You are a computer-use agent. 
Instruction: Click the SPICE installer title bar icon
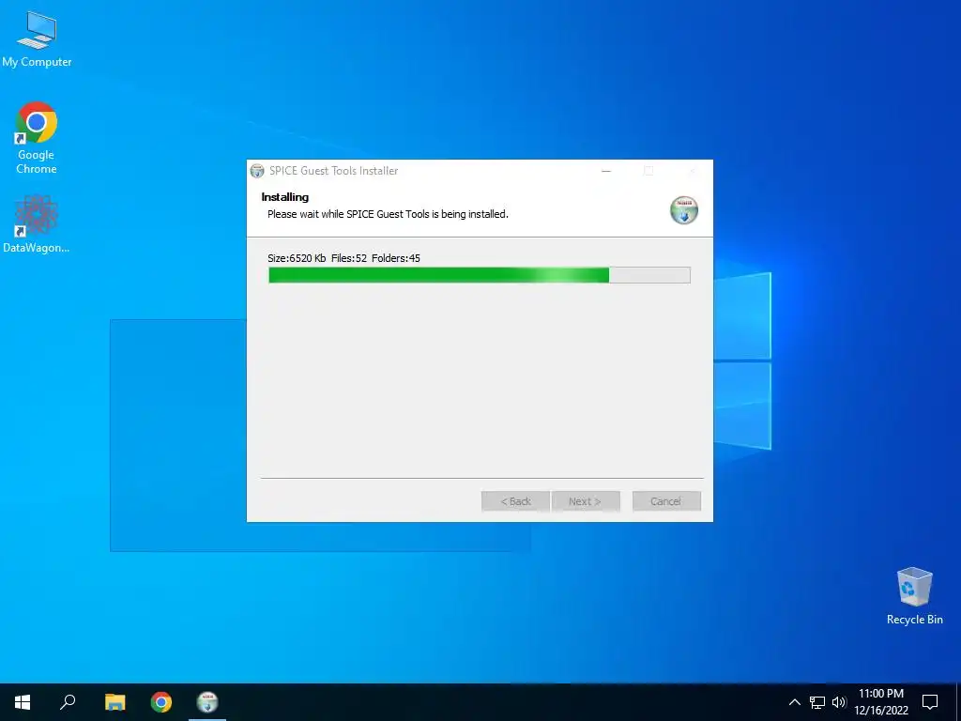tap(257, 171)
